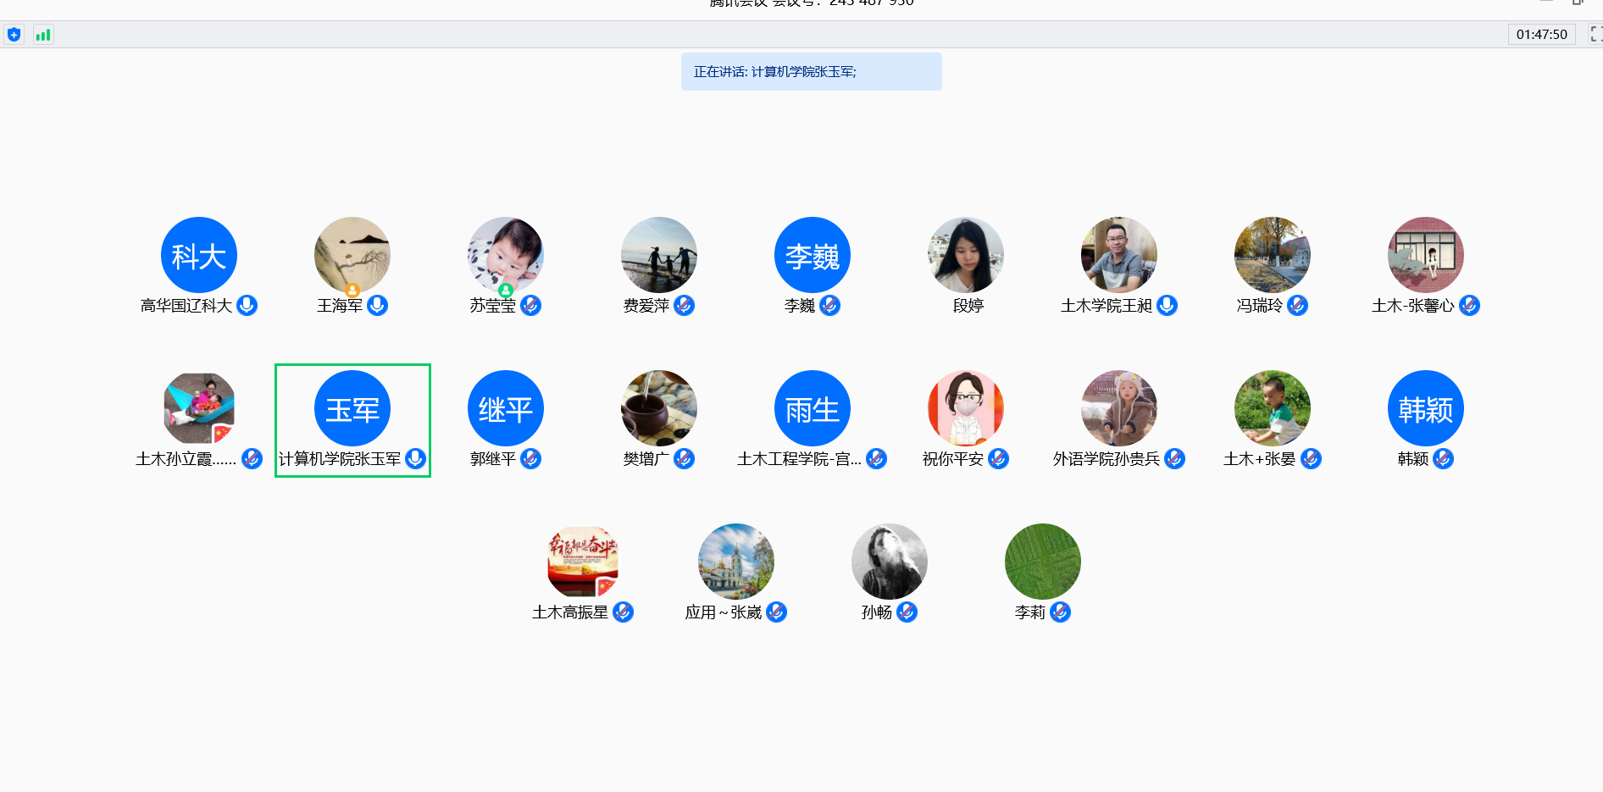Click the muted mic icon next to 苏莹莹
This screenshot has height=792, width=1603.
point(531,305)
